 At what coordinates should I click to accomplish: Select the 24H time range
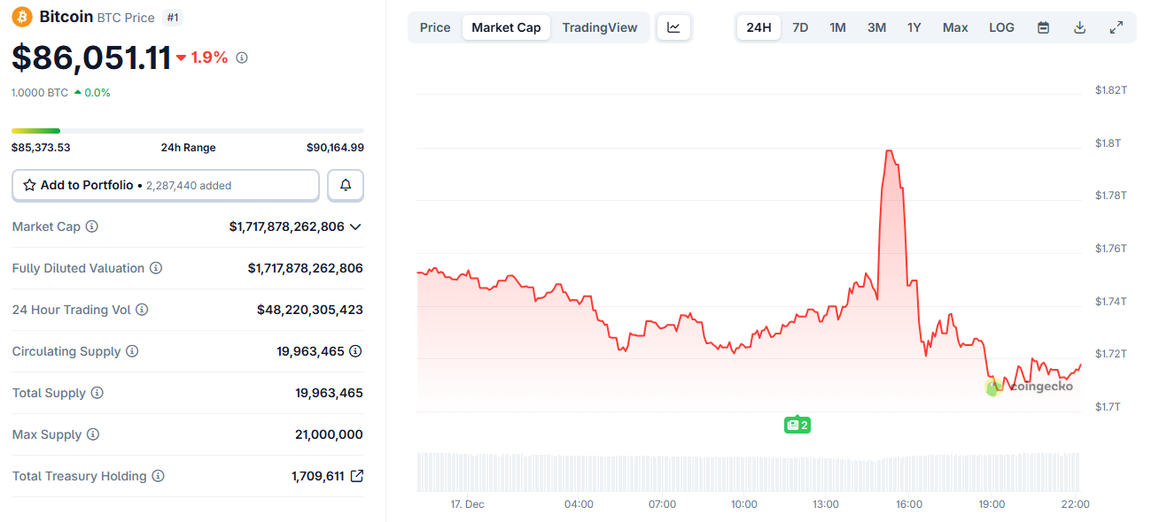758,27
